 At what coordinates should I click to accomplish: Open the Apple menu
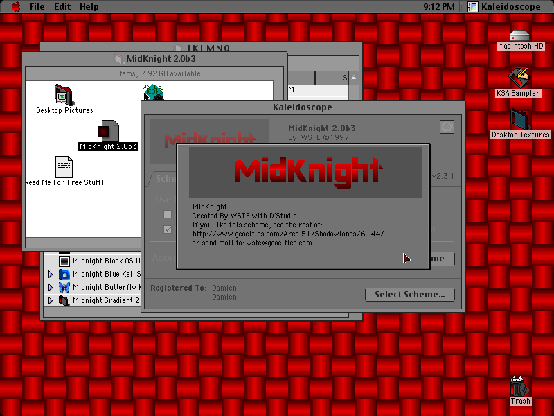pos(16,6)
